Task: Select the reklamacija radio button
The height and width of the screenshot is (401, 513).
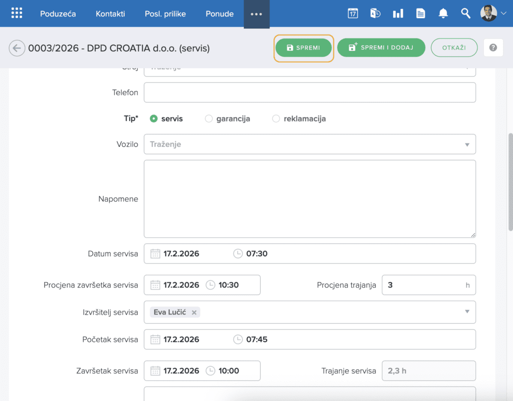Action: (x=276, y=118)
